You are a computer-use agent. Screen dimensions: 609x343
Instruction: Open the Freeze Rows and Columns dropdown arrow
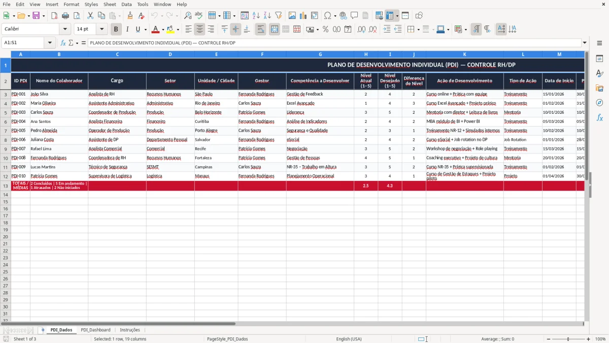tap(397, 16)
